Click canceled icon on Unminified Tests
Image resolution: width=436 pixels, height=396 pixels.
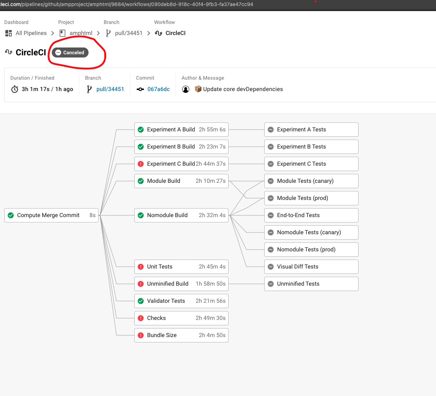point(271,284)
